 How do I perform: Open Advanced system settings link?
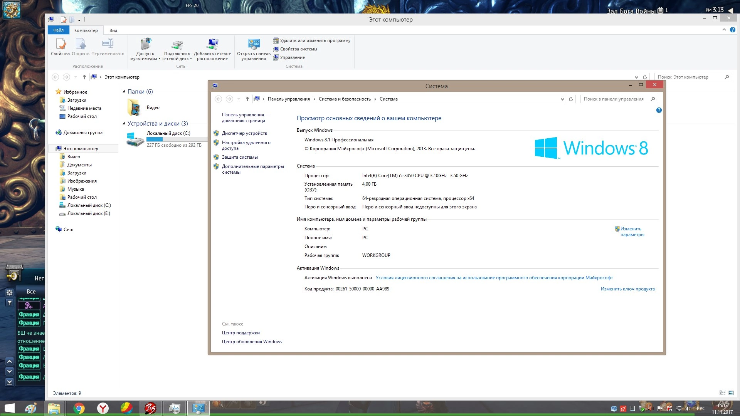pyautogui.click(x=253, y=169)
